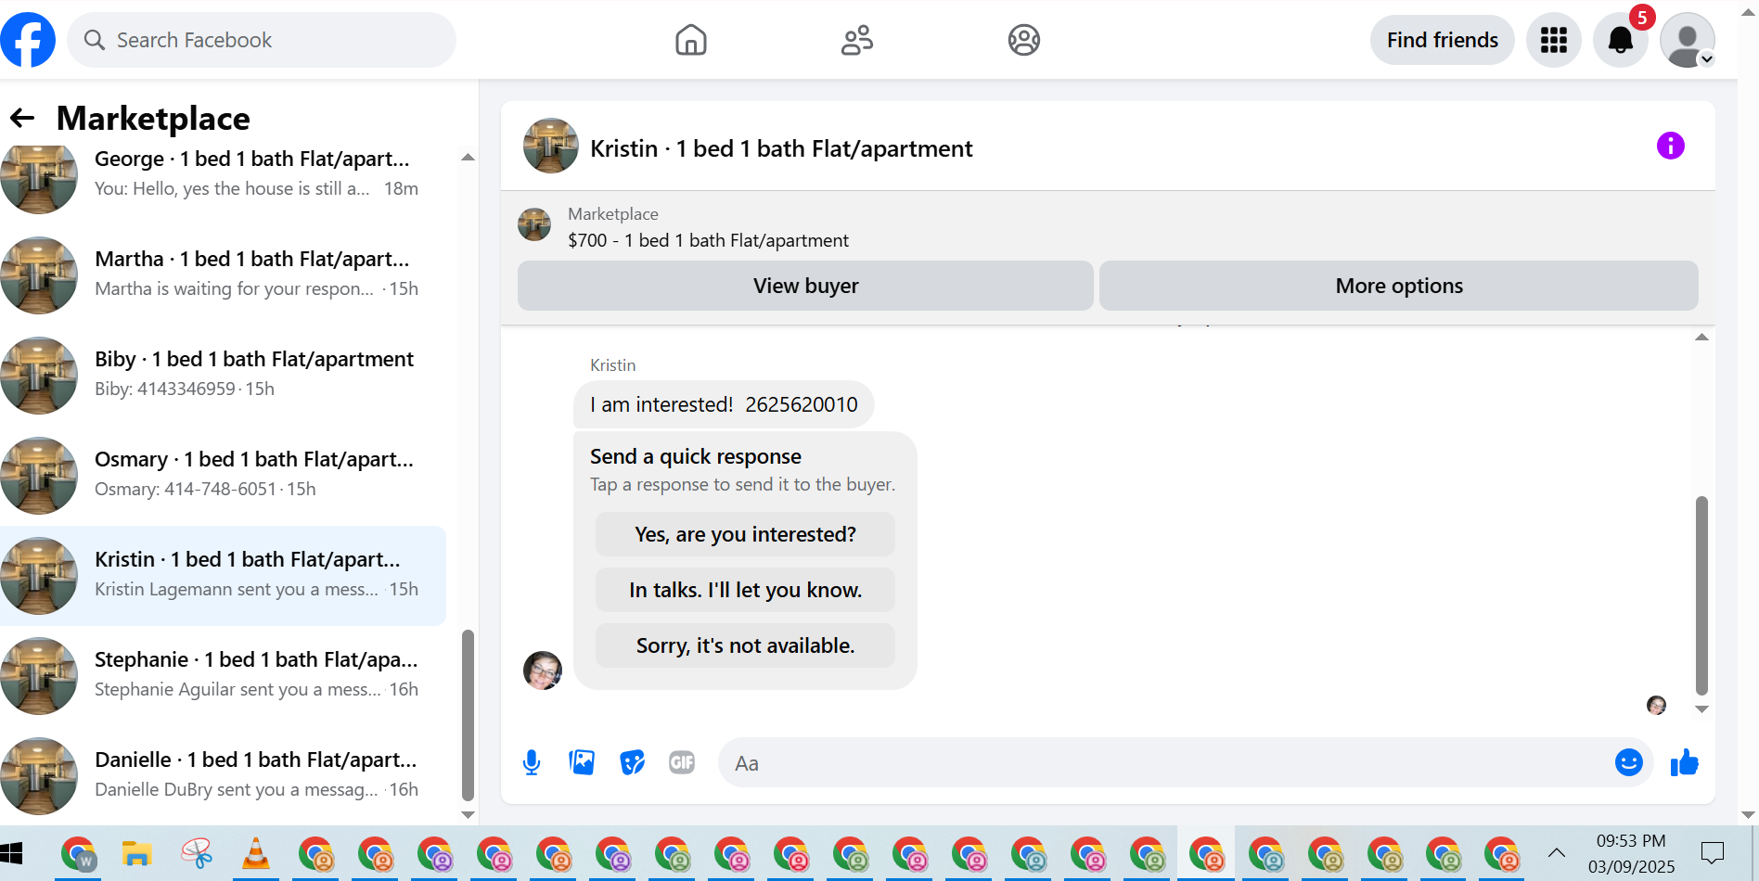This screenshot has height=881, width=1759.
Task: Open the emoji picker
Action: pos(1629,762)
